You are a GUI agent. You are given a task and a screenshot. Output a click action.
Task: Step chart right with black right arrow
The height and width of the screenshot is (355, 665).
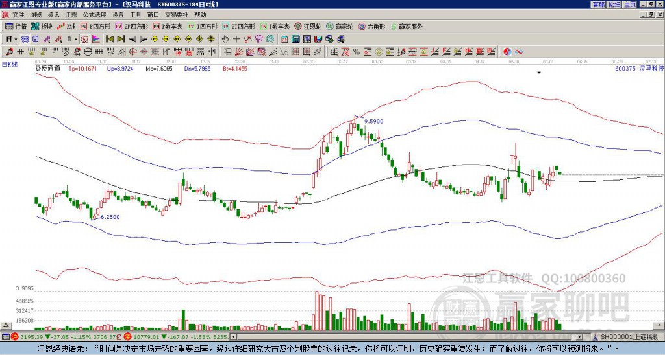click(x=144, y=40)
